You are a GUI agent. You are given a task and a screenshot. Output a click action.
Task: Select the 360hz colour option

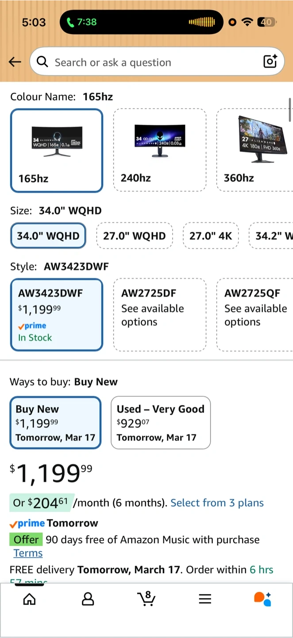click(254, 150)
